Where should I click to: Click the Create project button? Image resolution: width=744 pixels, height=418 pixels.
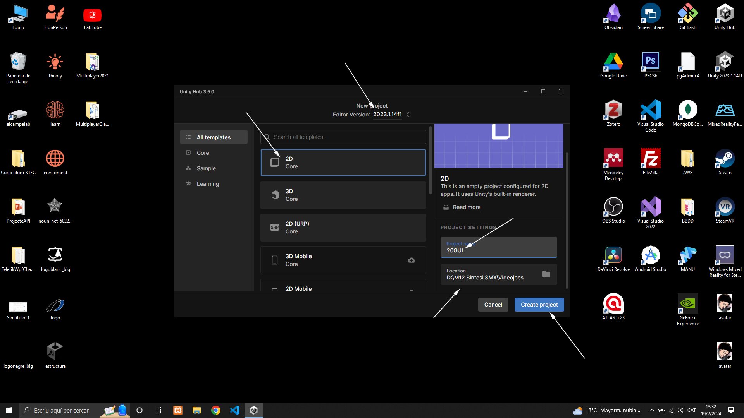539,305
